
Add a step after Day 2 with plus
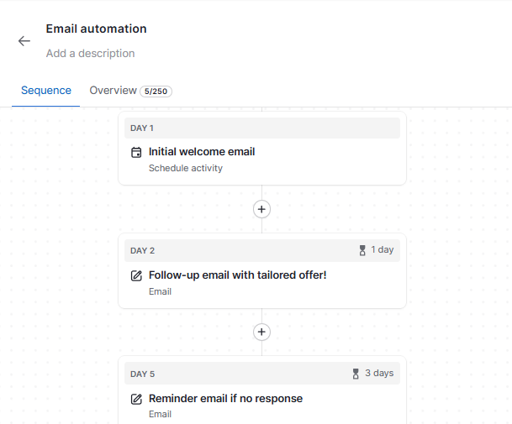point(261,332)
